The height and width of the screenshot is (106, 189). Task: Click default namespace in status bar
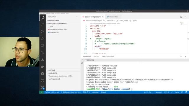tap(103, 92)
